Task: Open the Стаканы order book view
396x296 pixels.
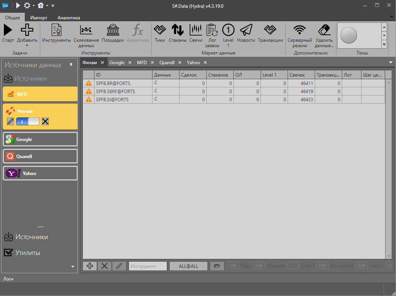Action: tap(177, 33)
